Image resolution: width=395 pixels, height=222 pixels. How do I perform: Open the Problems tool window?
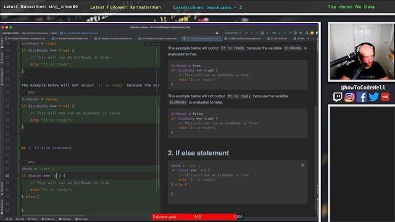coord(48,219)
